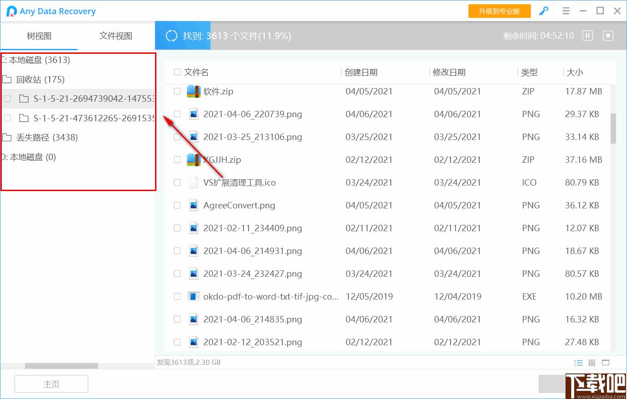Sort by the 类型 column header
Image resolution: width=627 pixels, height=399 pixels.
click(529, 72)
